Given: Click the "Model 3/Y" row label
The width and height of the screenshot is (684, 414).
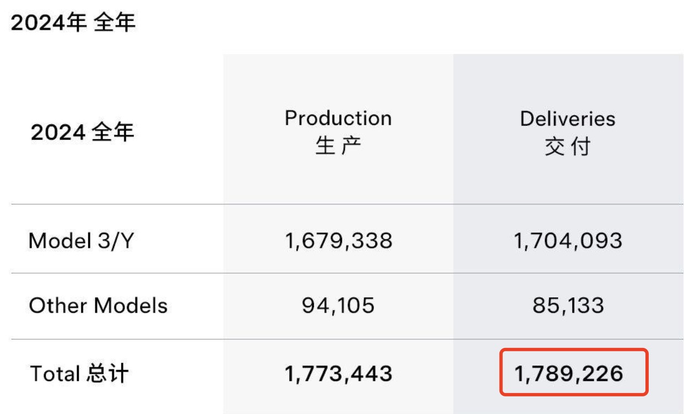Looking at the screenshot, I should coord(81,240).
